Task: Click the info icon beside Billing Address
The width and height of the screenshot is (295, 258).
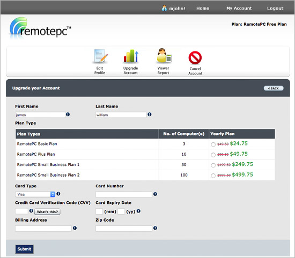Action: (75, 228)
